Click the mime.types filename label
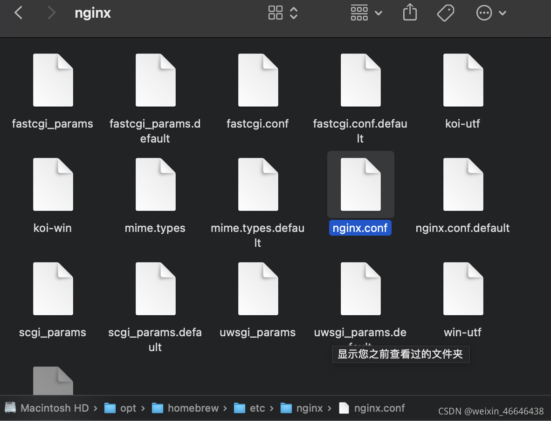551x421 pixels. coord(155,228)
